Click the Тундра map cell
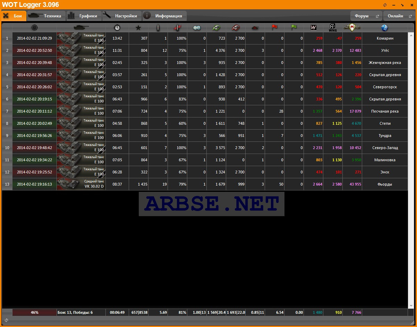 [x=385, y=136]
